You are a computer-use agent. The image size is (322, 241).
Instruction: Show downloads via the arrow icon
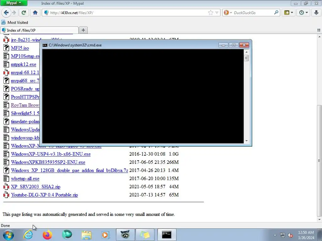tap(316, 13)
